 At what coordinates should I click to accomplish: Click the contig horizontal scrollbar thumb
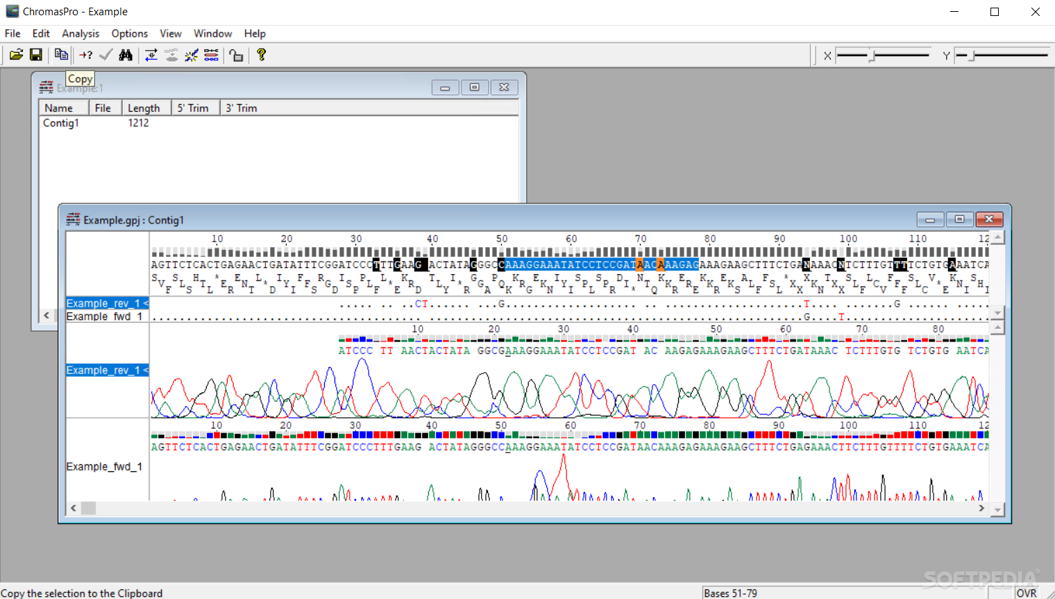coord(88,508)
